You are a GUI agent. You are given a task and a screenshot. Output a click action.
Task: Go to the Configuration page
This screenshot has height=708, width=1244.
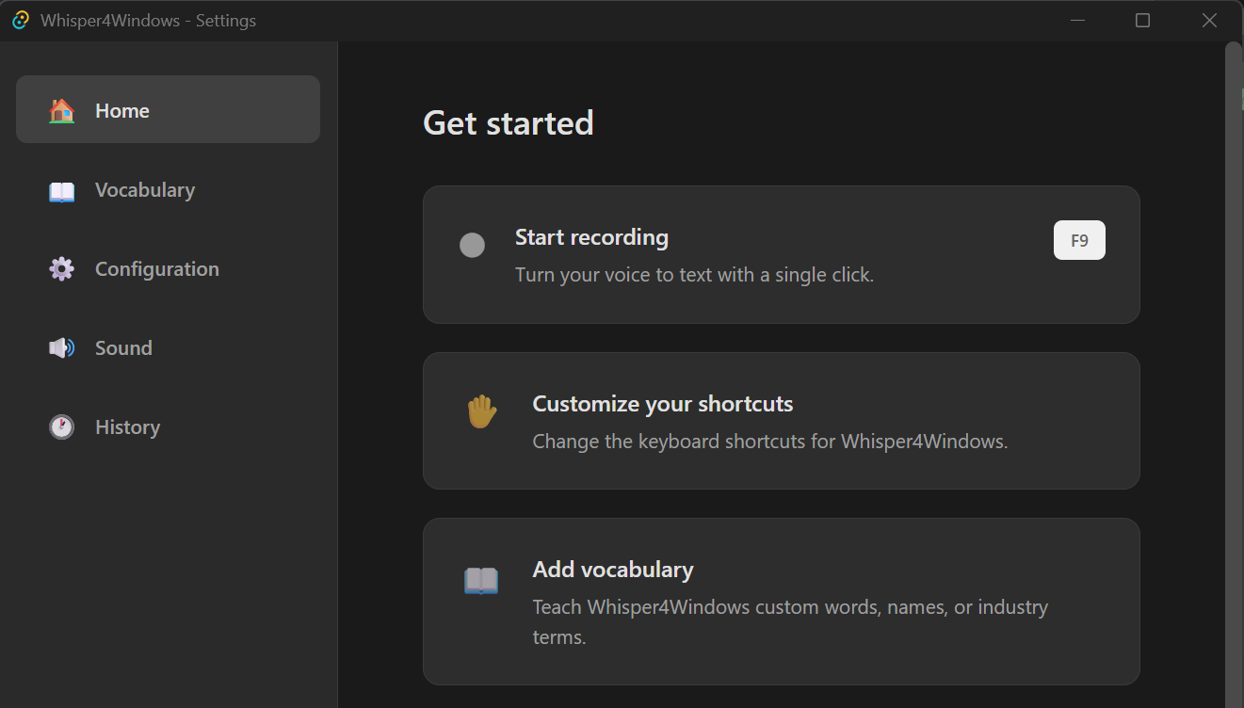pyautogui.click(x=157, y=269)
